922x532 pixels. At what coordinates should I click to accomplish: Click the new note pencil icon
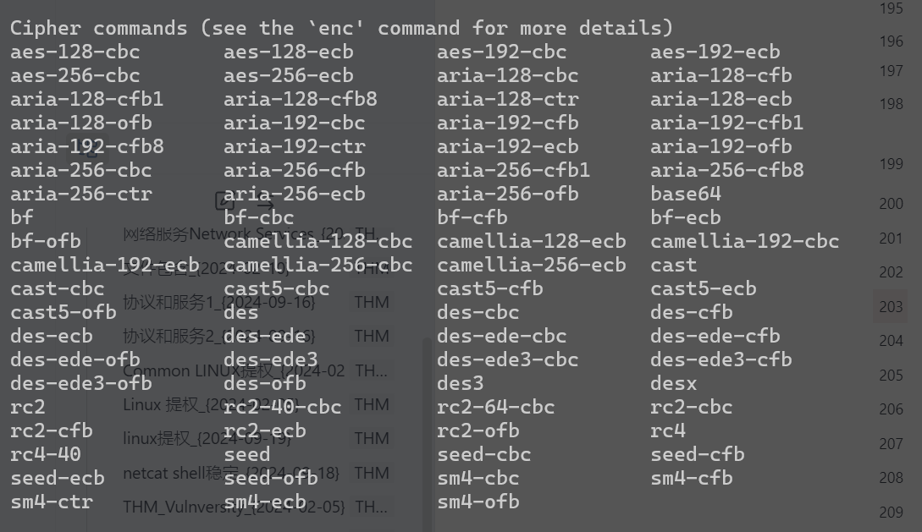(224, 201)
